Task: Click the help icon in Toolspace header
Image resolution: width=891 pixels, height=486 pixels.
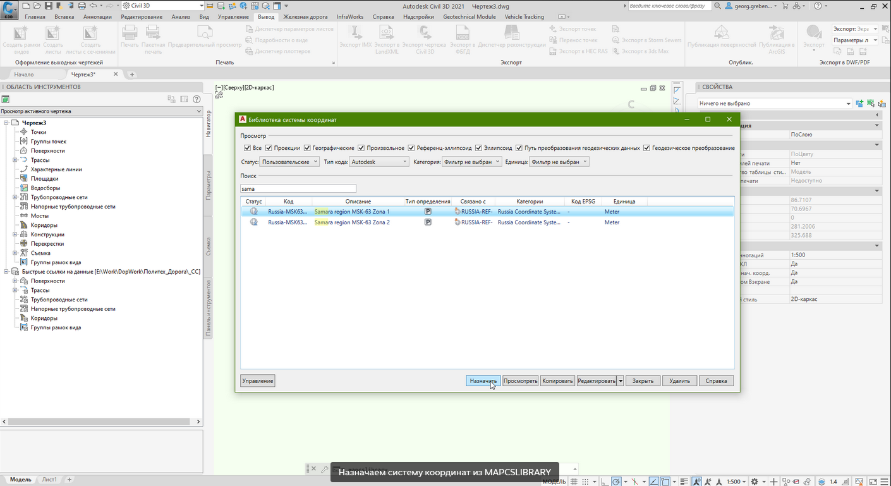Action: pyautogui.click(x=197, y=99)
